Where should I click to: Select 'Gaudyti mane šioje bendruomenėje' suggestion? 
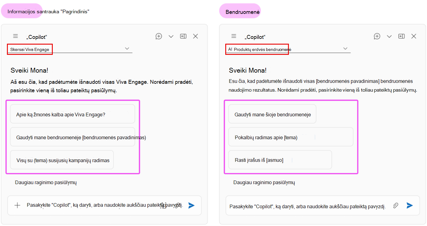pos(272,114)
